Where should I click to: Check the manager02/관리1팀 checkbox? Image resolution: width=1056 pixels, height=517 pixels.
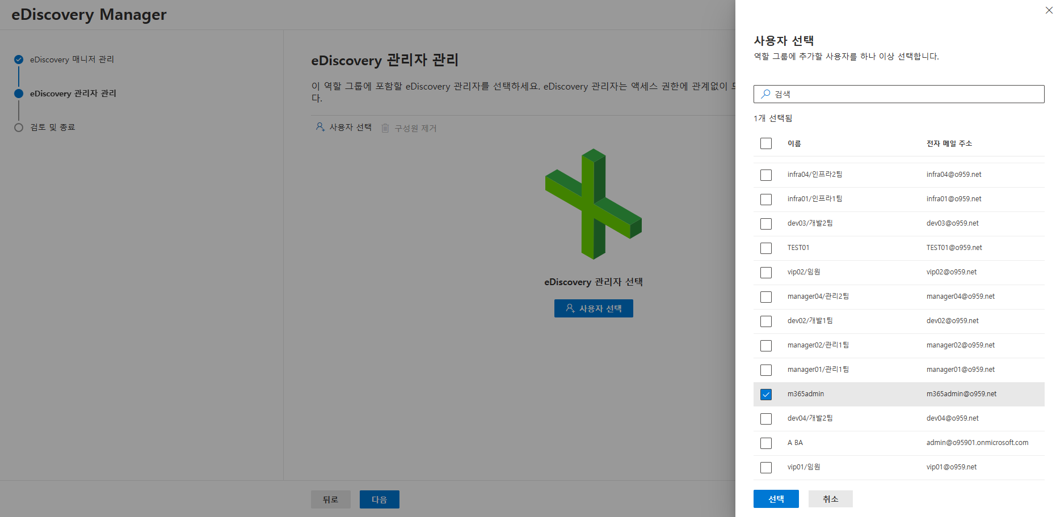tap(766, 346)
